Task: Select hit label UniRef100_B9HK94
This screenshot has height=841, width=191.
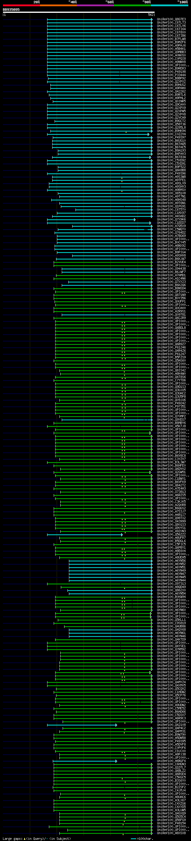Action: pyautogui.click(x=171, y=131)
